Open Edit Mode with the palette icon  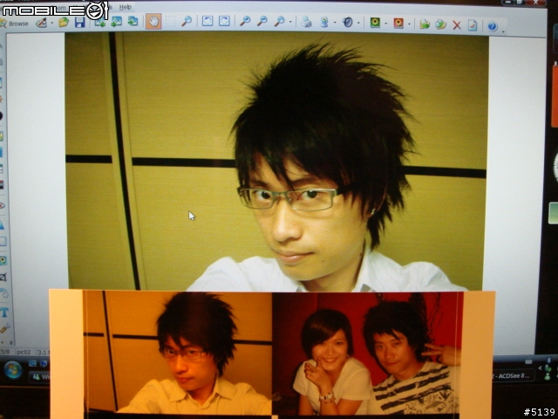coord(42,23)
